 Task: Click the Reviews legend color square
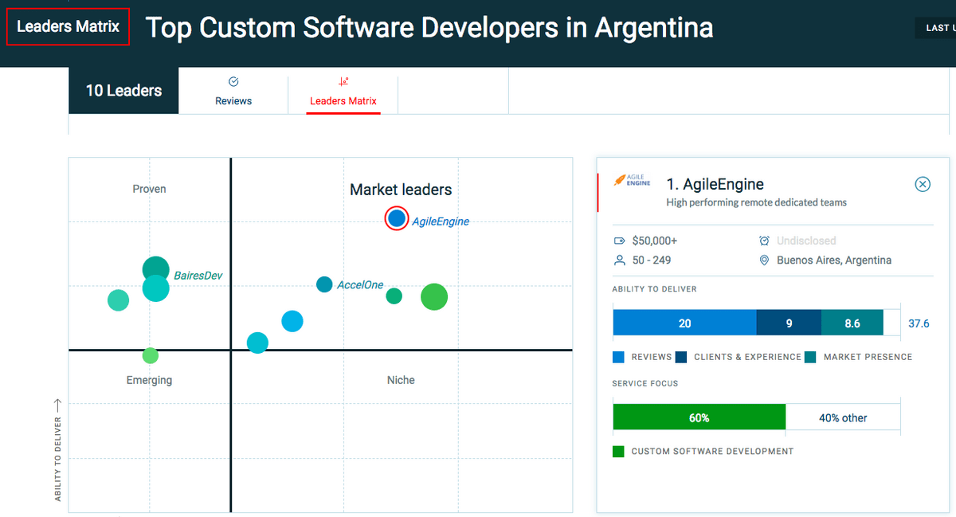click(618, 357)
